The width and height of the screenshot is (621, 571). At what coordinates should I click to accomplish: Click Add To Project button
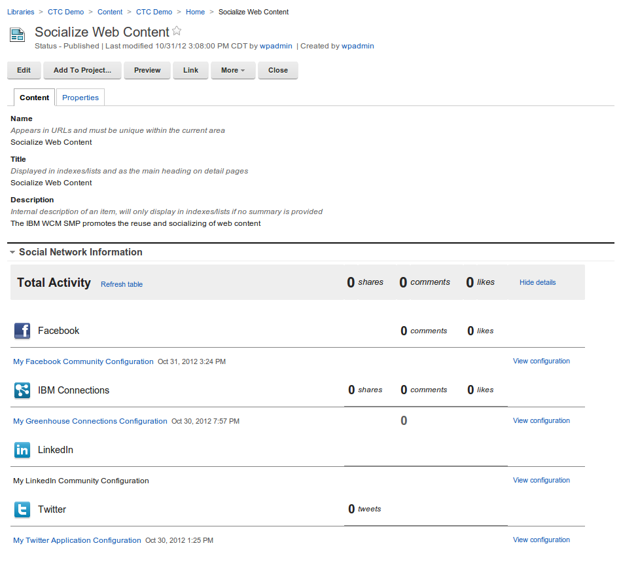point(82,70)
